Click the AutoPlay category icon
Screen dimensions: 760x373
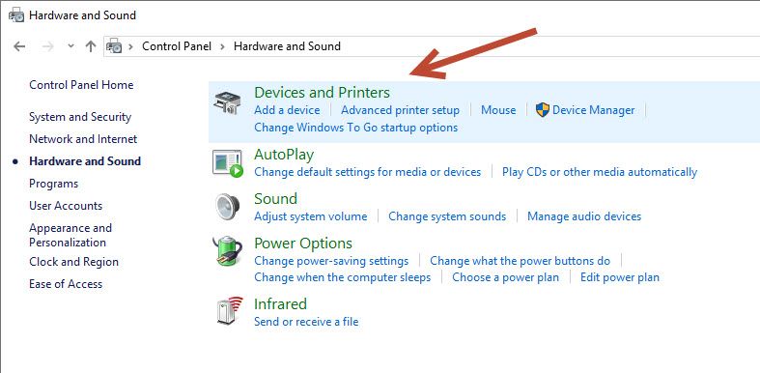pos(227,163)
